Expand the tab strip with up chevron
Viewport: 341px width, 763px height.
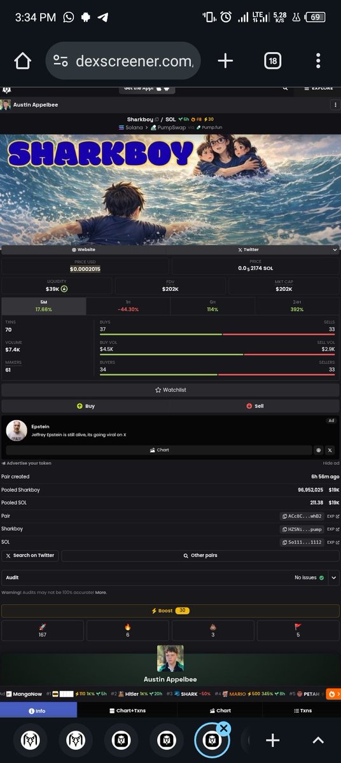[318, 740]
